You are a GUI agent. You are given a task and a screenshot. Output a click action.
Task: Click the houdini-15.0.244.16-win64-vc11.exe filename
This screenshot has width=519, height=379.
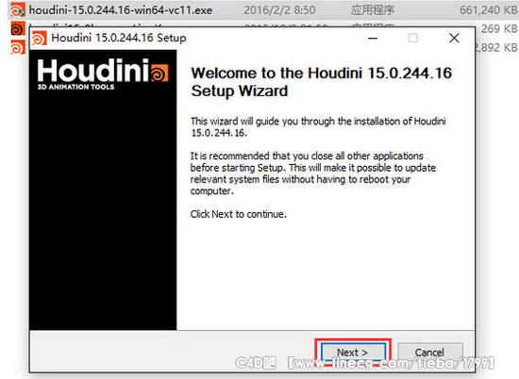tap(121, 10)
